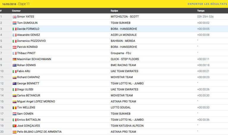Click the French flag beside Alexandre GENIEZ
Image resolution: width=228 pixels, height=135 pixels.
(15, 35)
